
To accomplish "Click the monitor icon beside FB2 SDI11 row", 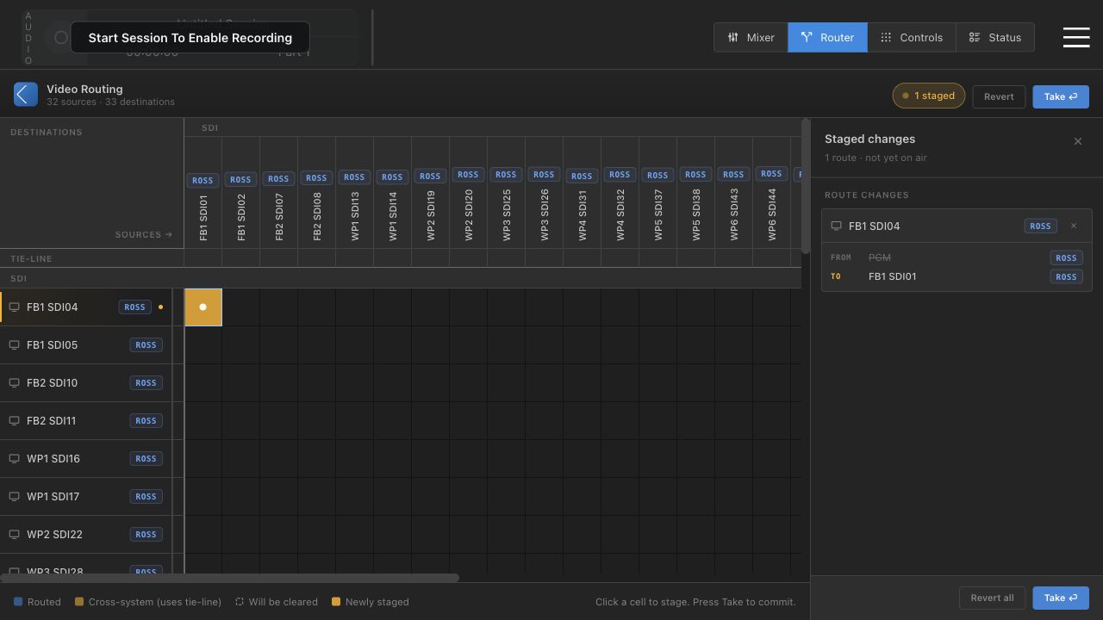I will [14, 421].
